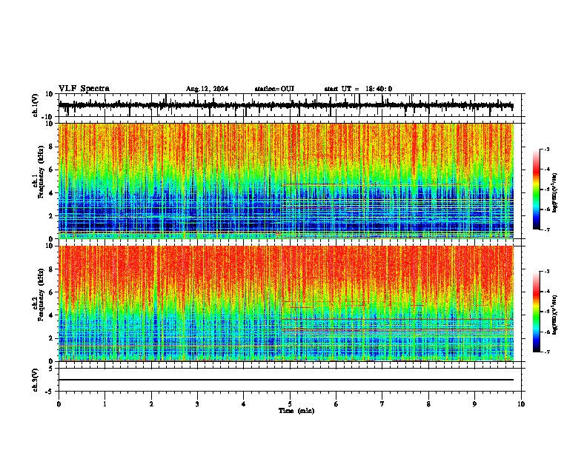Click the "station=OUI" label
Screen dimensions: 587x453
(x=274, y=89)
